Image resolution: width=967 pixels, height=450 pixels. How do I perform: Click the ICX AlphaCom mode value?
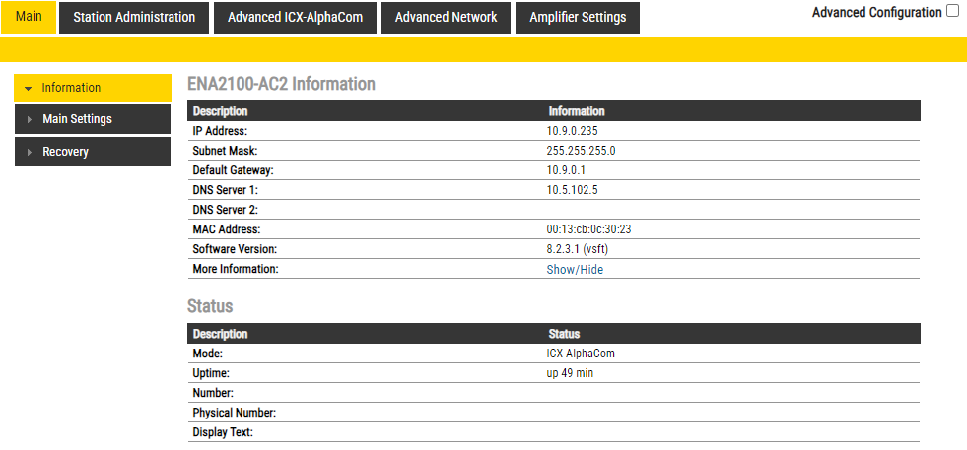(x=581, y=354)
